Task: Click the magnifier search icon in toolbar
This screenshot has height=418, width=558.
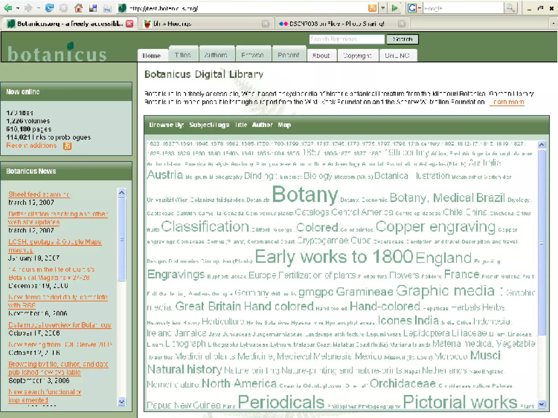Action: [511, 8]
